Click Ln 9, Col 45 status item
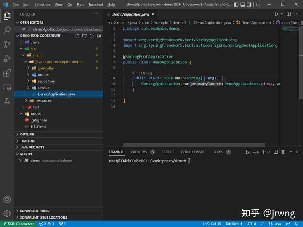 point(212,224)
